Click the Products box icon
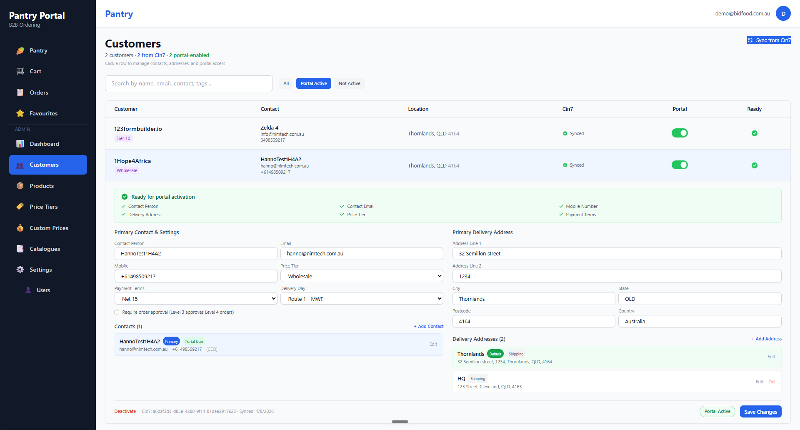 coord(20,186)
